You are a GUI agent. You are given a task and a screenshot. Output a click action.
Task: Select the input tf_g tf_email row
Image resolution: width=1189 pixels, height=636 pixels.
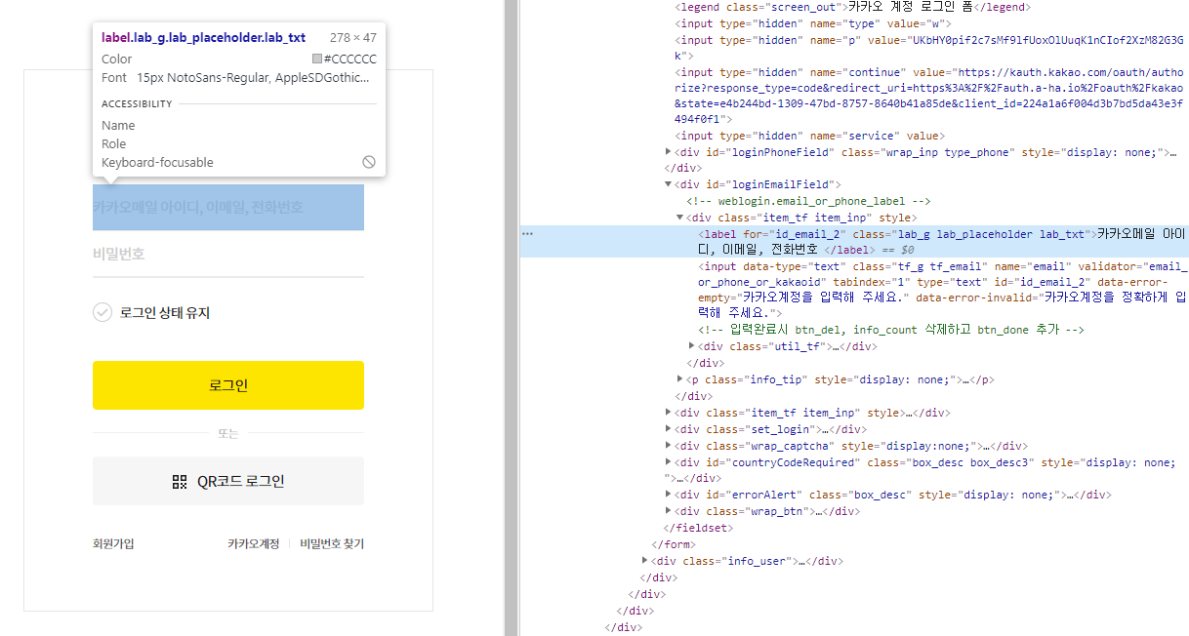942,290
